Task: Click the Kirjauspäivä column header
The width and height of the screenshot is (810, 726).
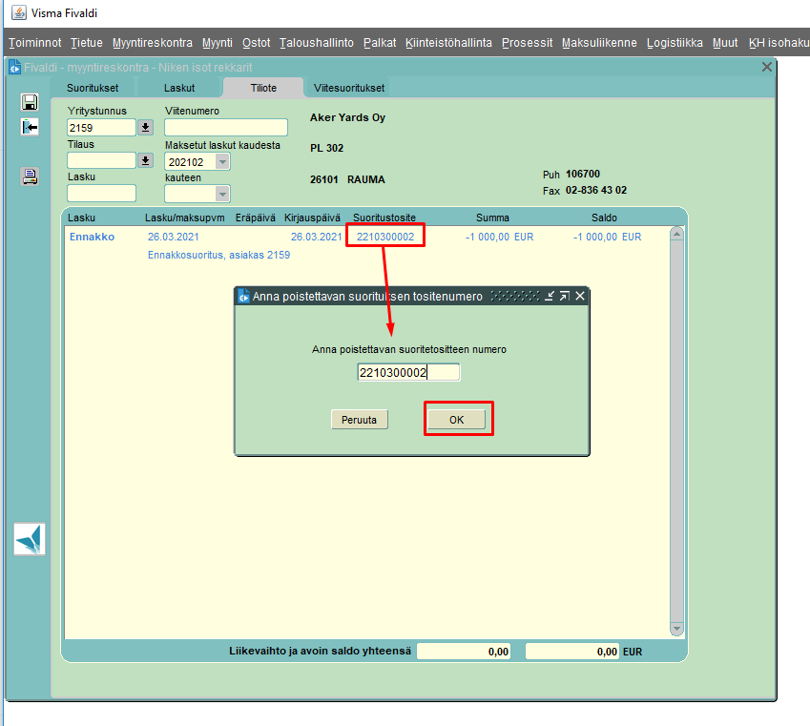Action: (312, 218)
